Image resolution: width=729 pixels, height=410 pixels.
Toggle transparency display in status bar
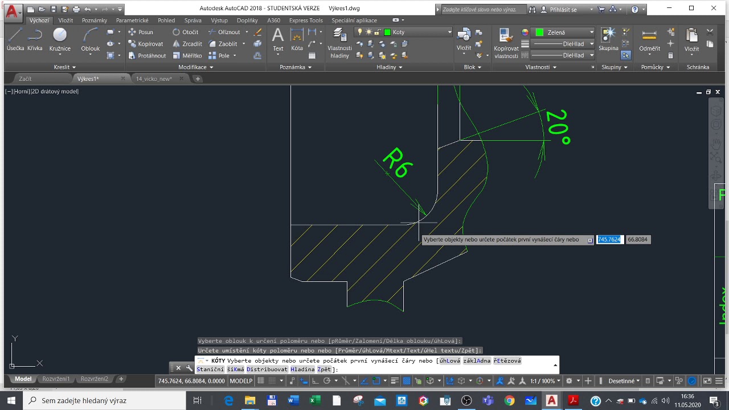tap(407, 381)
